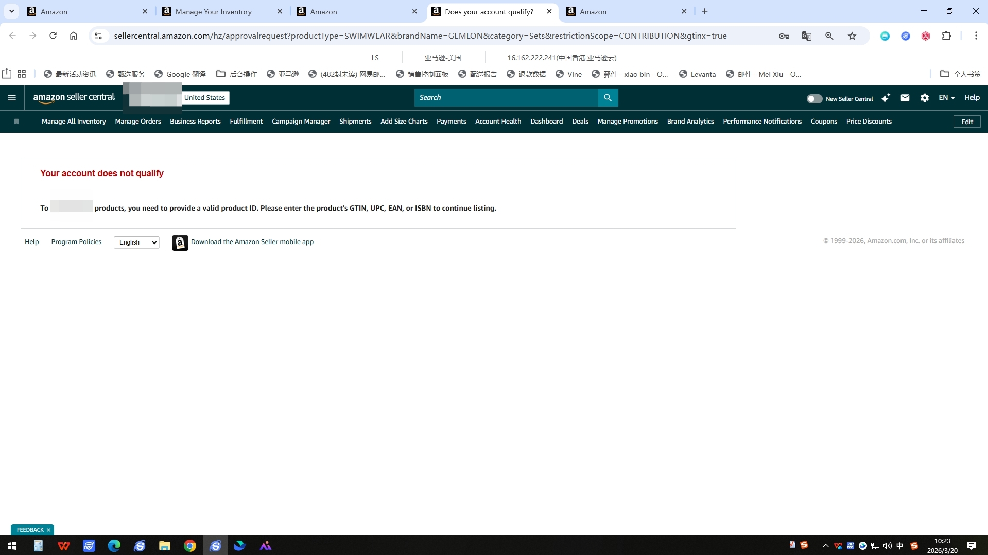
Task: Close the FEEDBACK tab widget
Action: click(48, 530)
